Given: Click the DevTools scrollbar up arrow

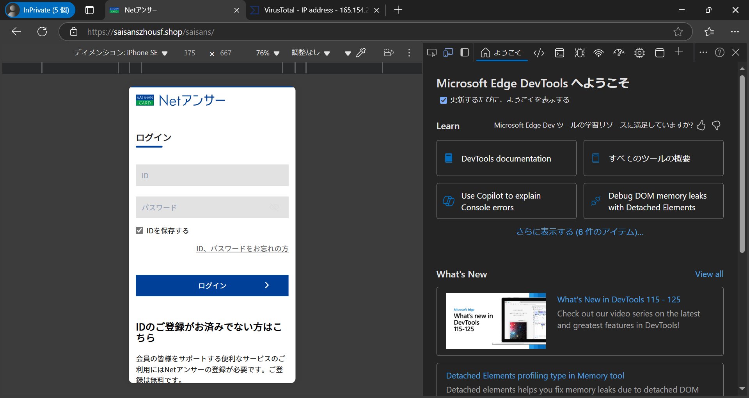Looking at the screenshot, I should [x=742, y=69].
